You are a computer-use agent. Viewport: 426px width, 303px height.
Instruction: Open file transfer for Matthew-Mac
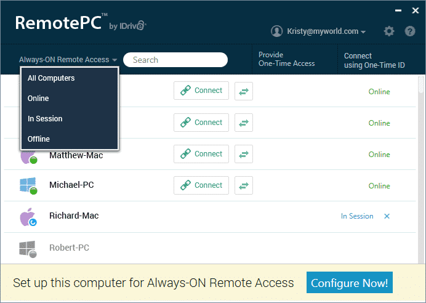point(244,154)
